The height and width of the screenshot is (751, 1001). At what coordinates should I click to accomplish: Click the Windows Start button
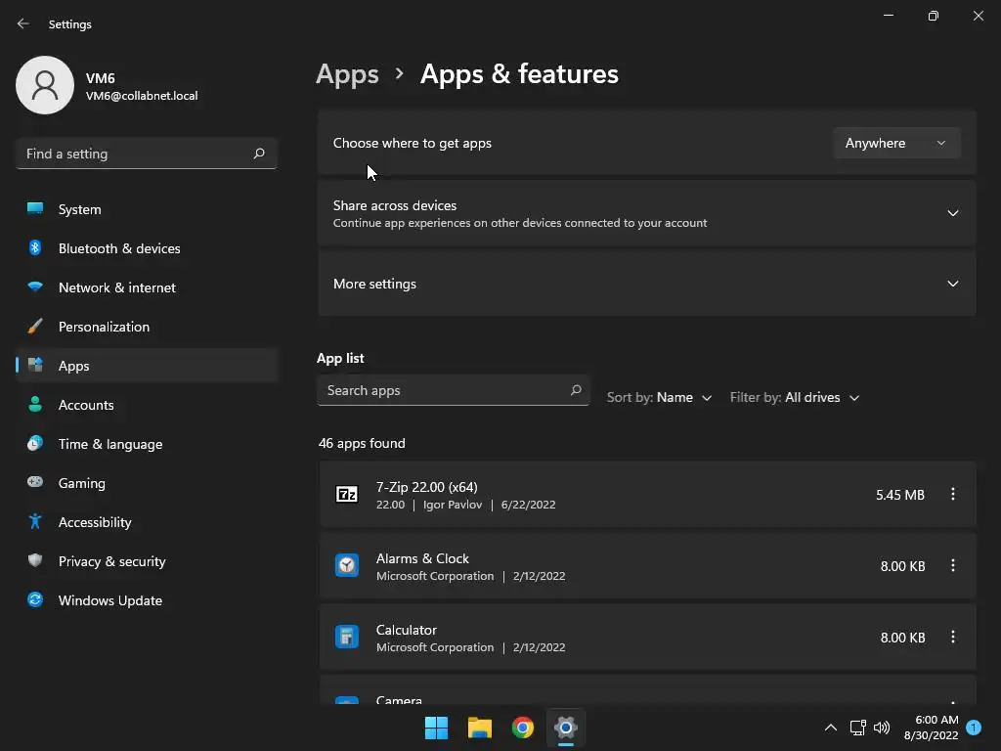[436, 728]
